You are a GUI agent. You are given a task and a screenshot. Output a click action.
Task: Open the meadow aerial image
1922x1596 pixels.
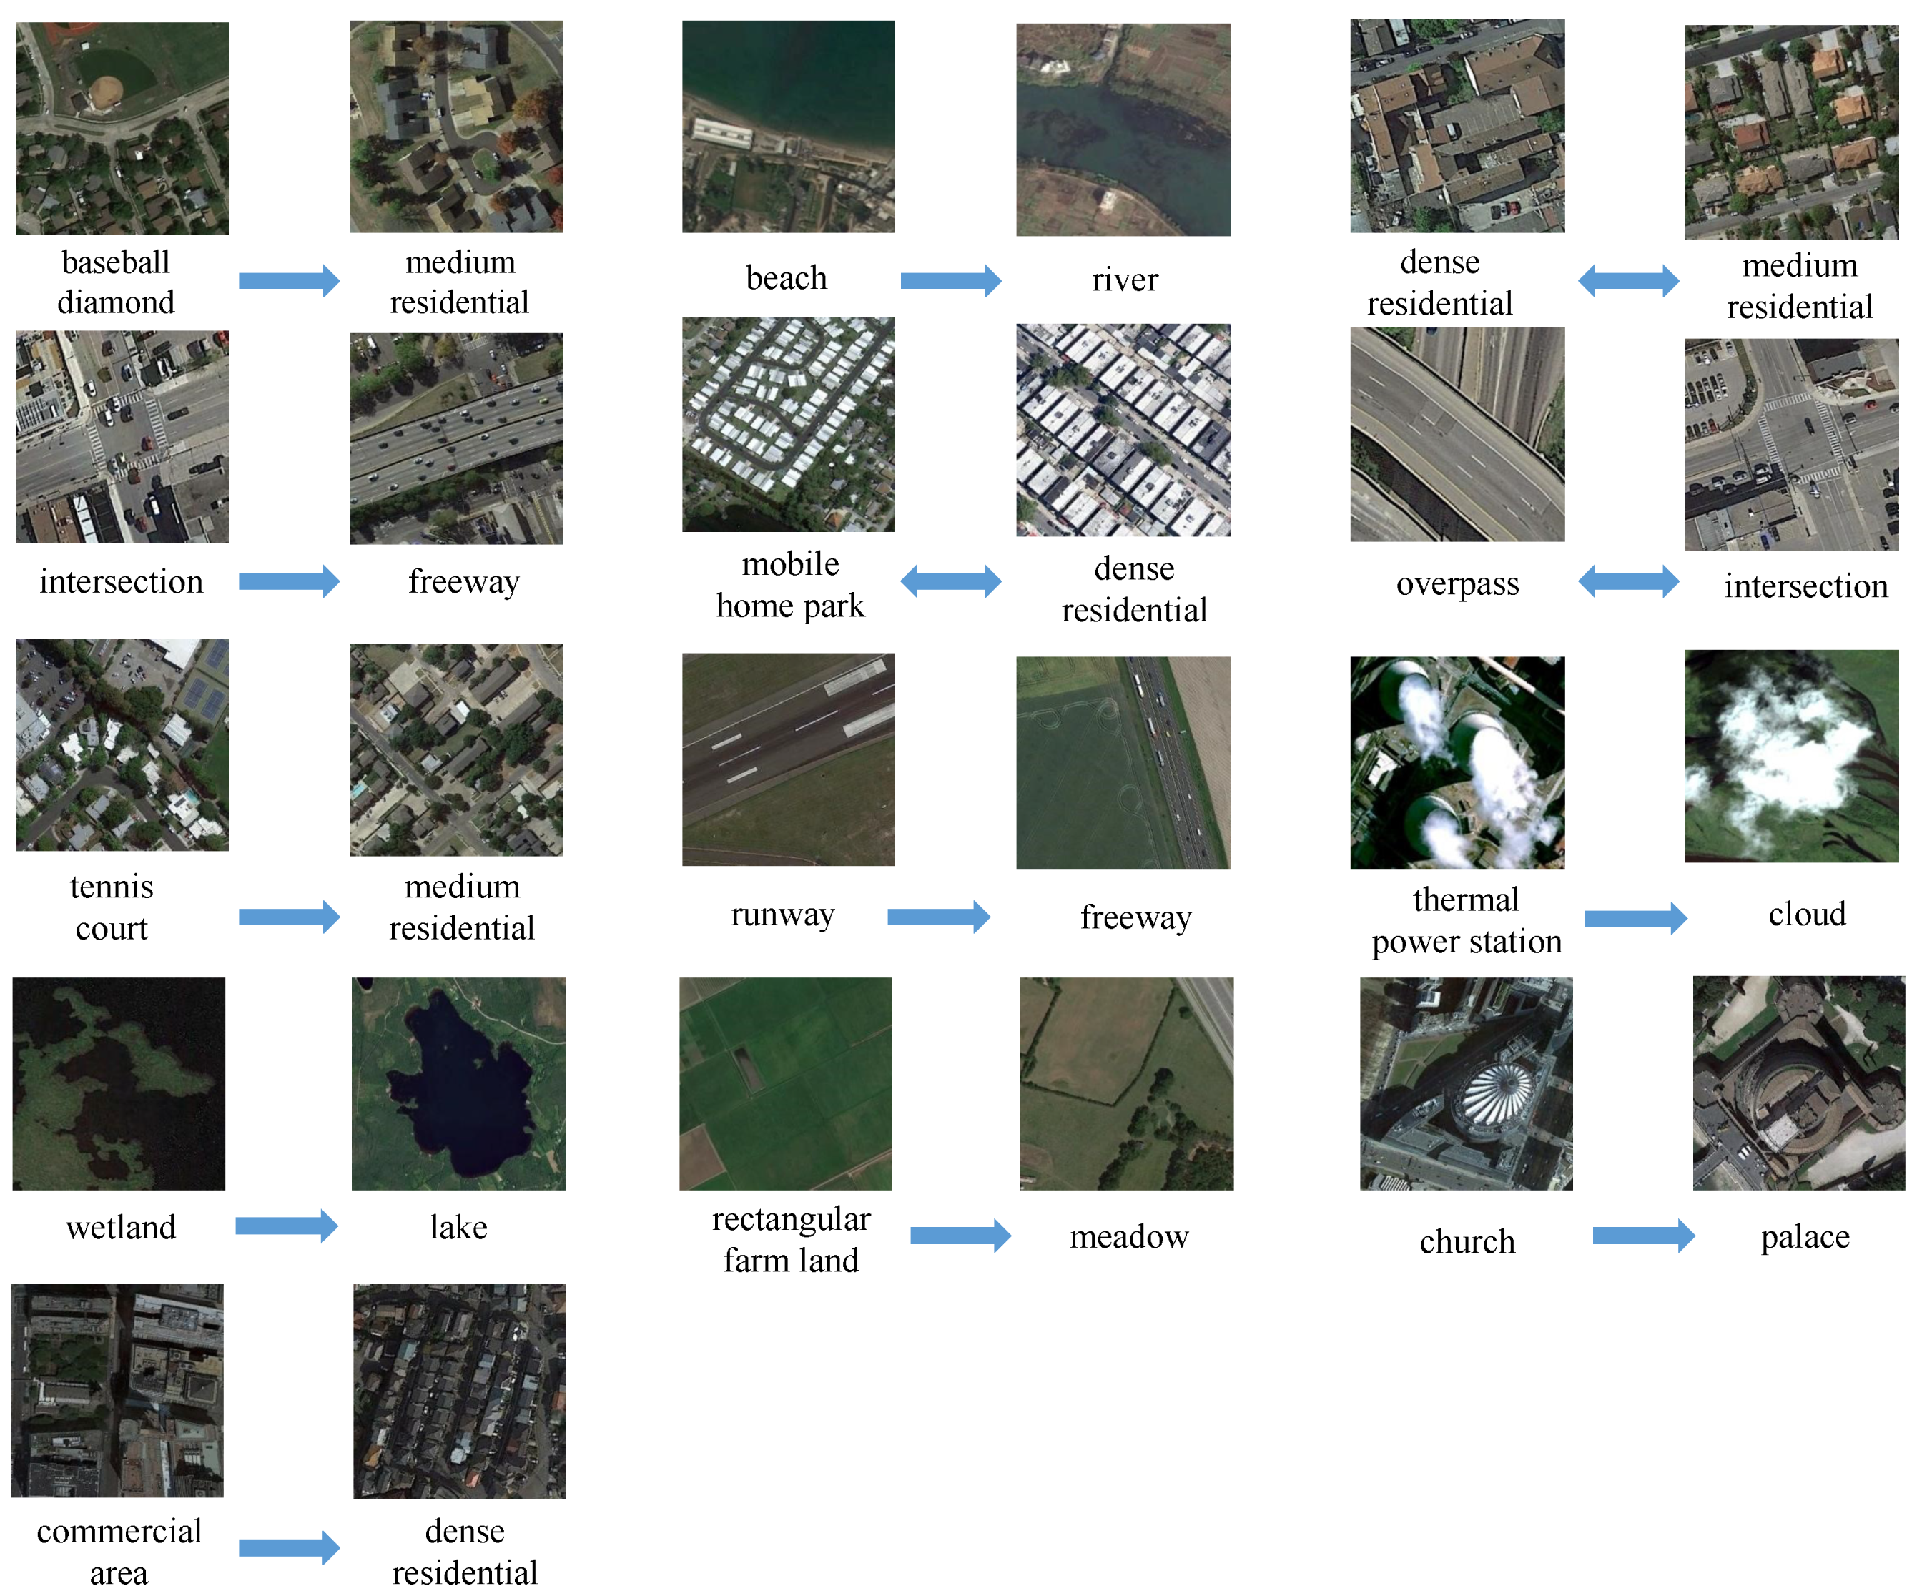tap(1127, 1083)
